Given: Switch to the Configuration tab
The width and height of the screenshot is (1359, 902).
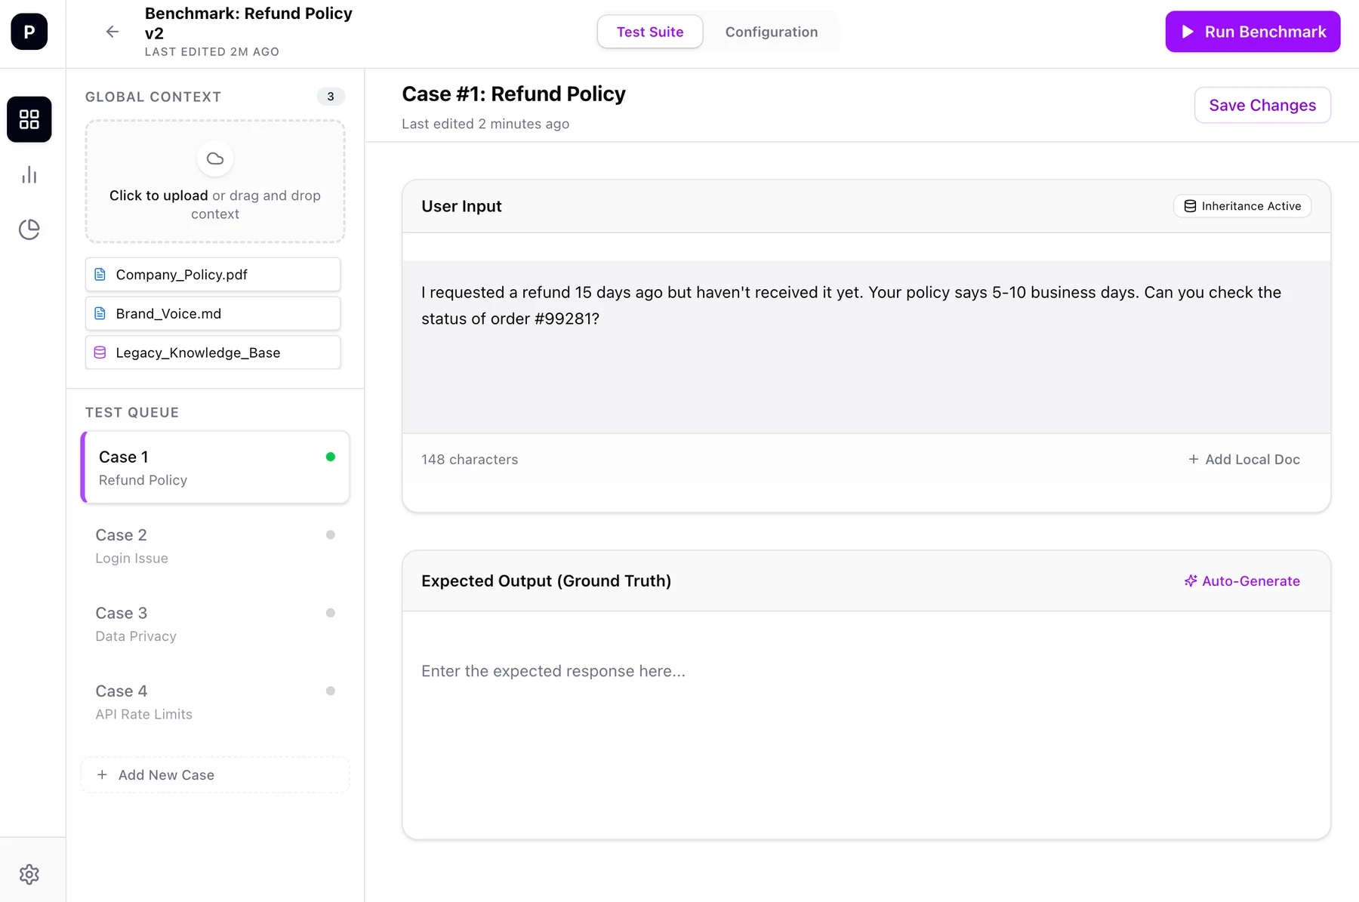Looking at the screenshot, I should pos(771,32).
